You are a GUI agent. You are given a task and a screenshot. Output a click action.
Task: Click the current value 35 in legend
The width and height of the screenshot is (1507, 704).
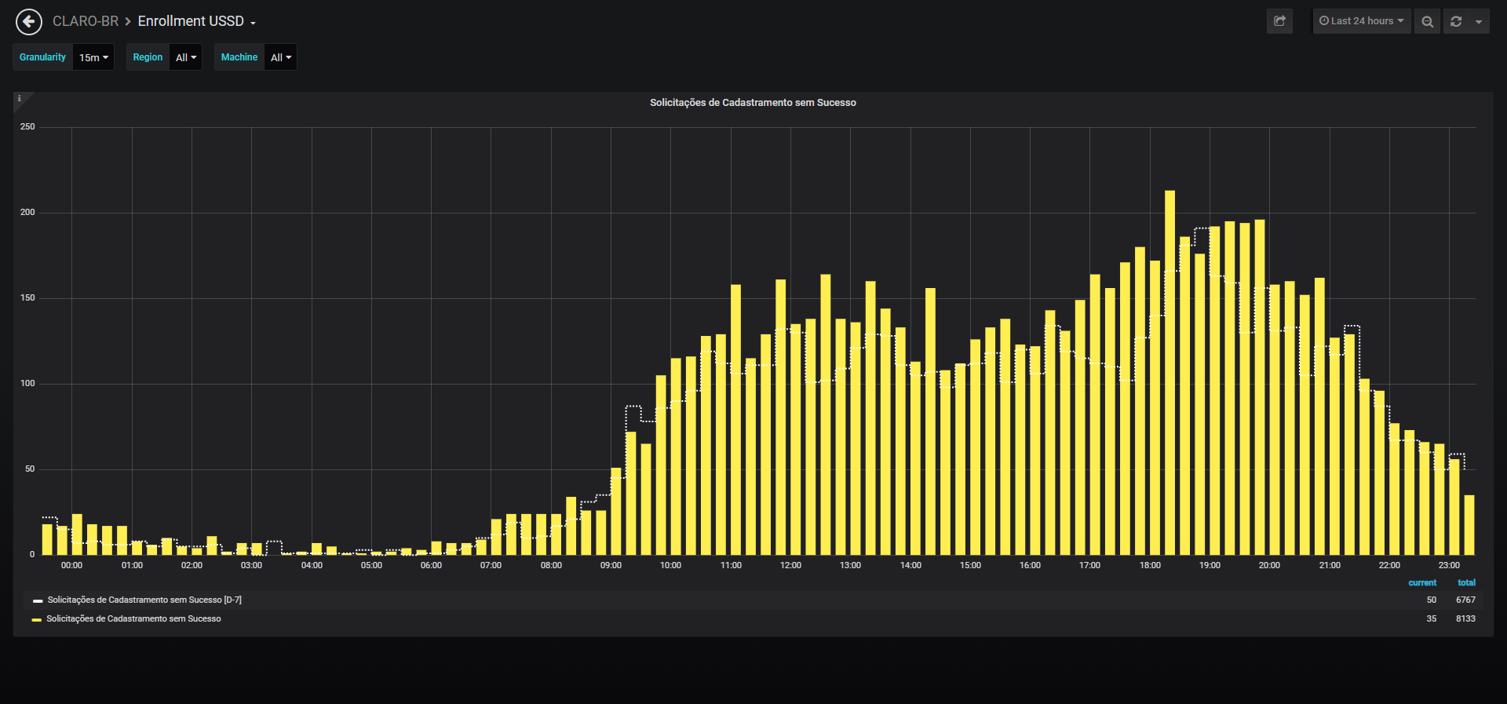(1432, 618)
